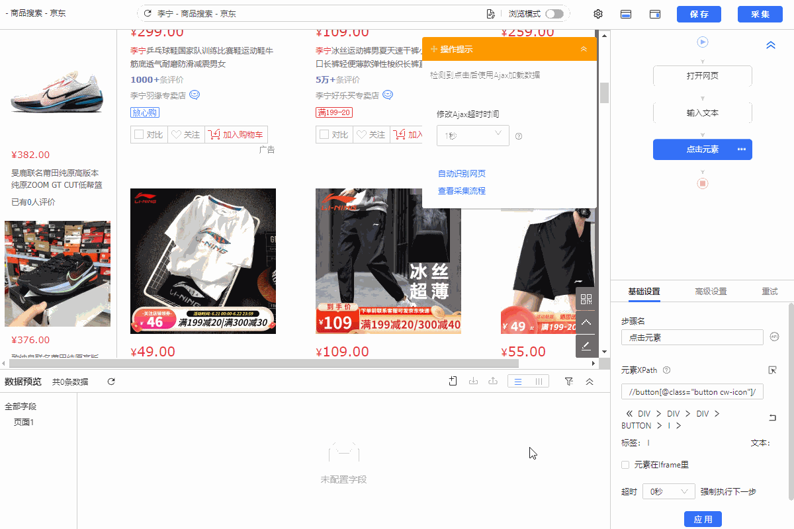Click the page's horizontal scrollbar thumb

pos(263,363)
